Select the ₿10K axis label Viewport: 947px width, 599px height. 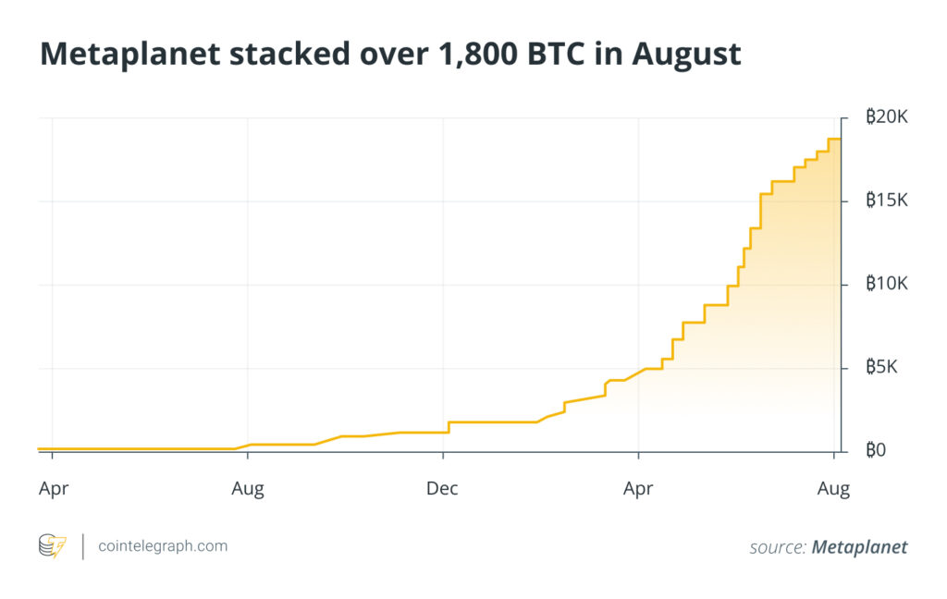pos(887,285)
